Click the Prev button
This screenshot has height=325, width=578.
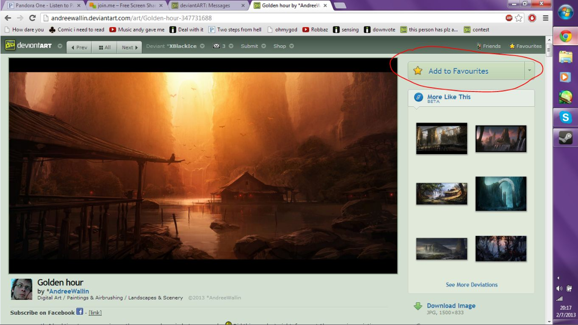79,47
